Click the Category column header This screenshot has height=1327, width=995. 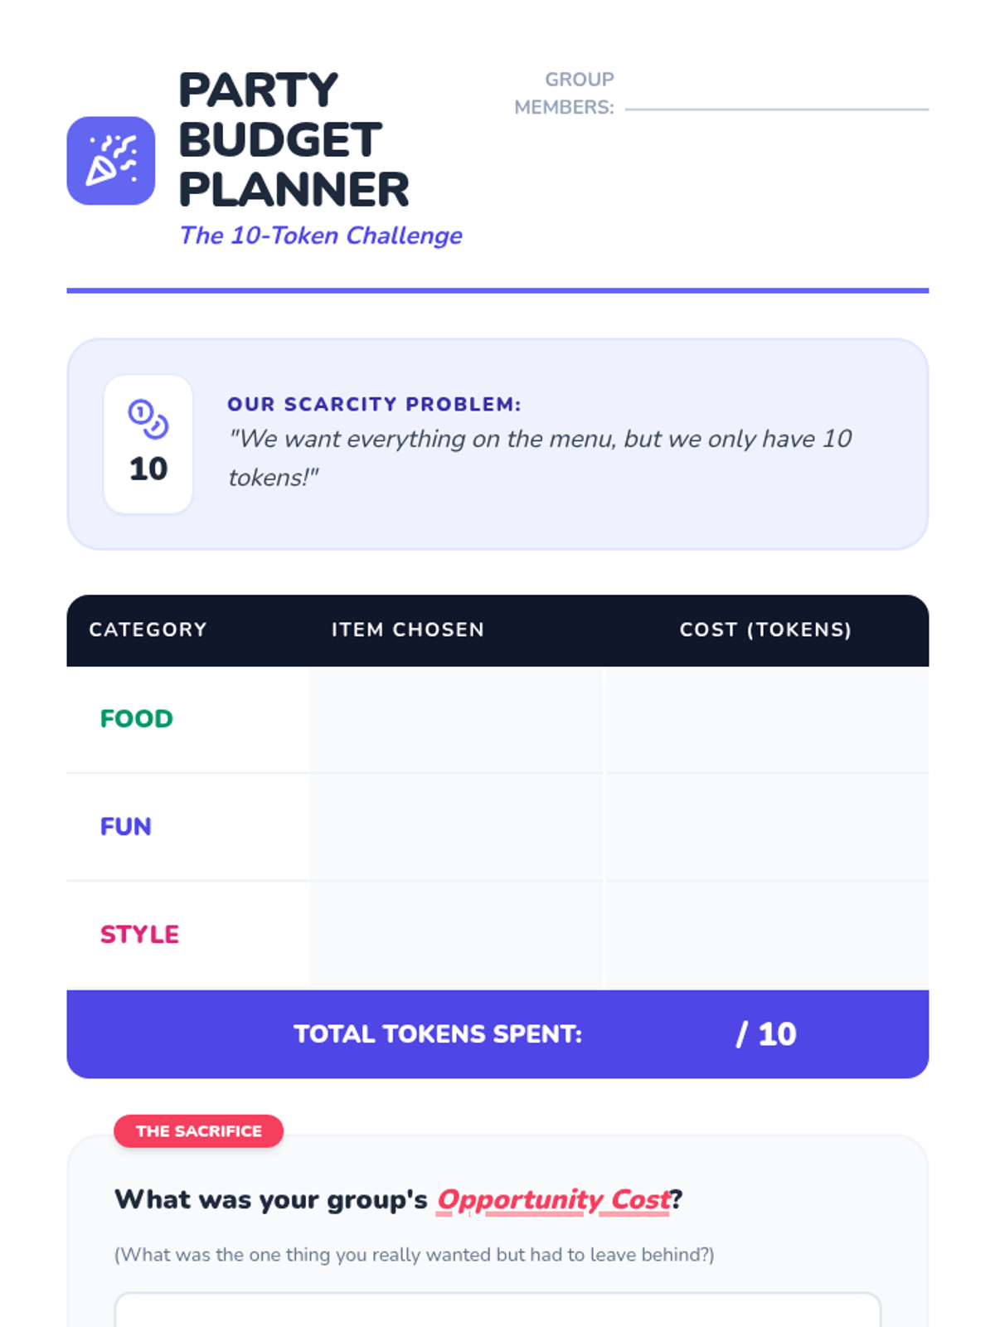(148, 629)
